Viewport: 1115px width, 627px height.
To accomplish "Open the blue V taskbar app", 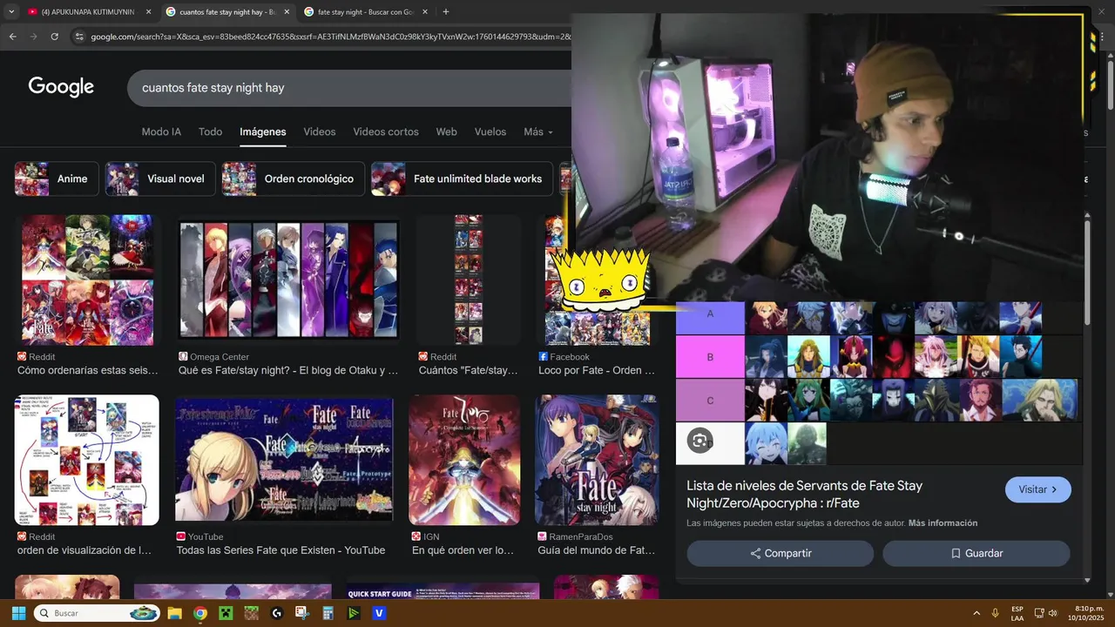I will (379, 613).
